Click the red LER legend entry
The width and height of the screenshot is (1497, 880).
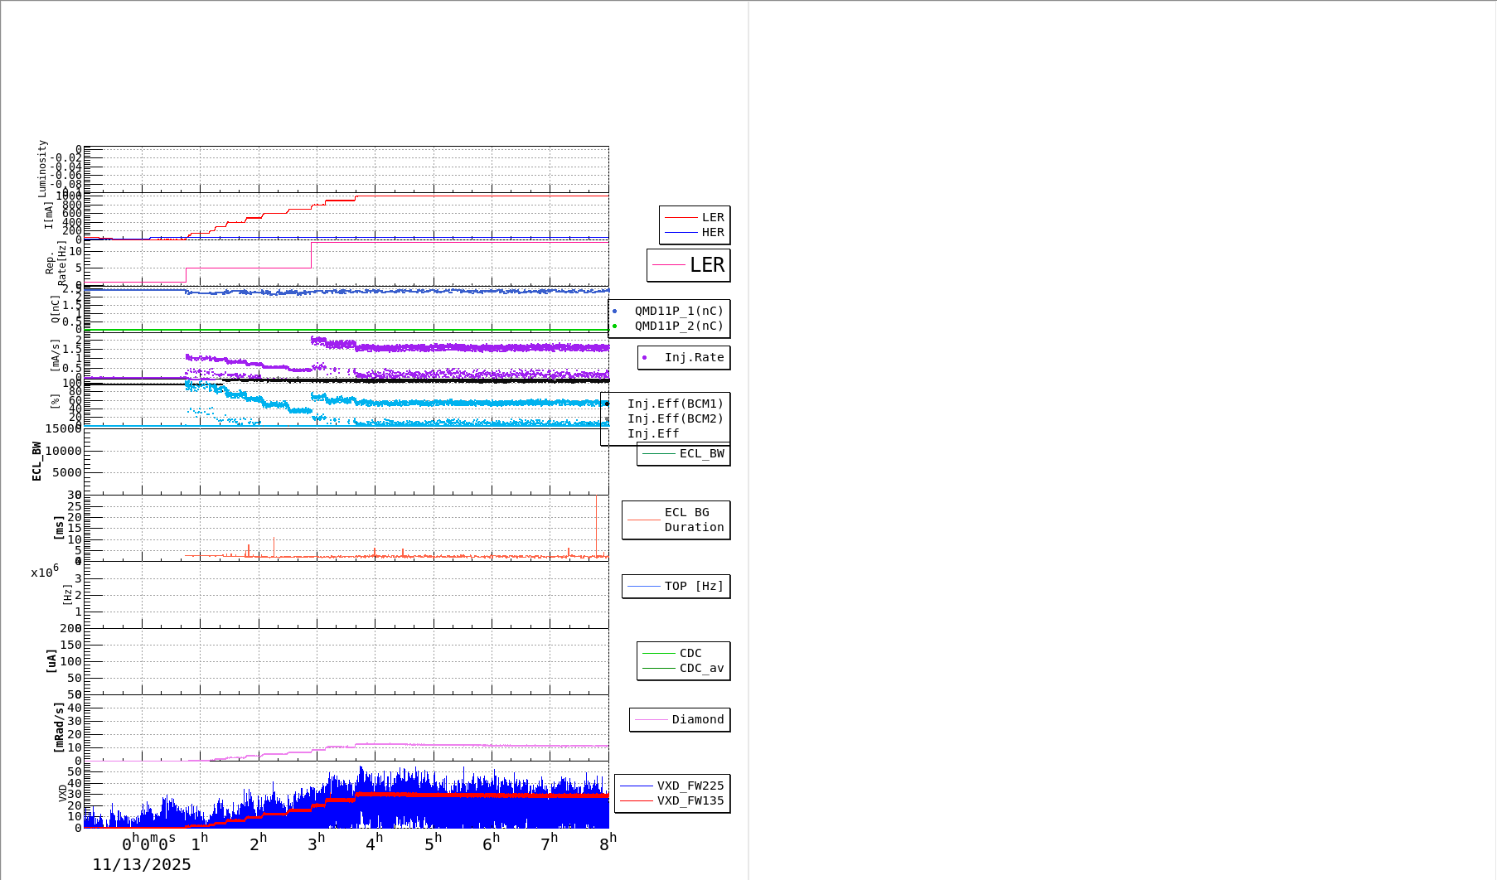point(695,218)
